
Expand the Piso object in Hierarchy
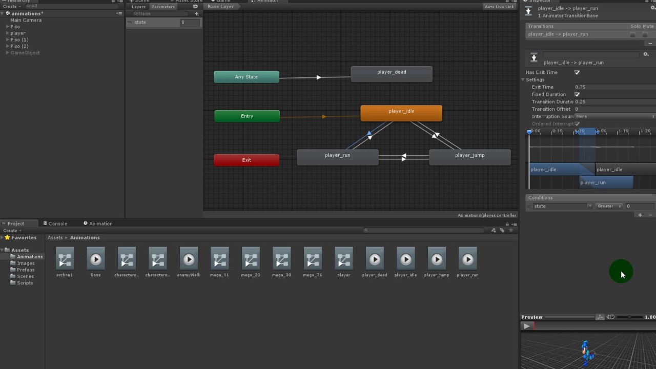7,27
